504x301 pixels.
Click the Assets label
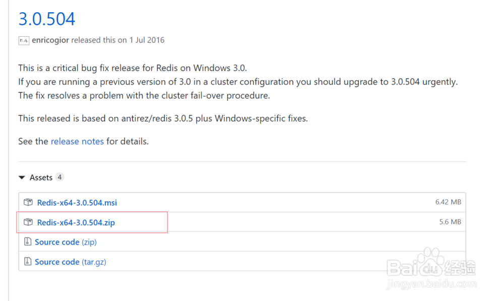click(41, 177)
